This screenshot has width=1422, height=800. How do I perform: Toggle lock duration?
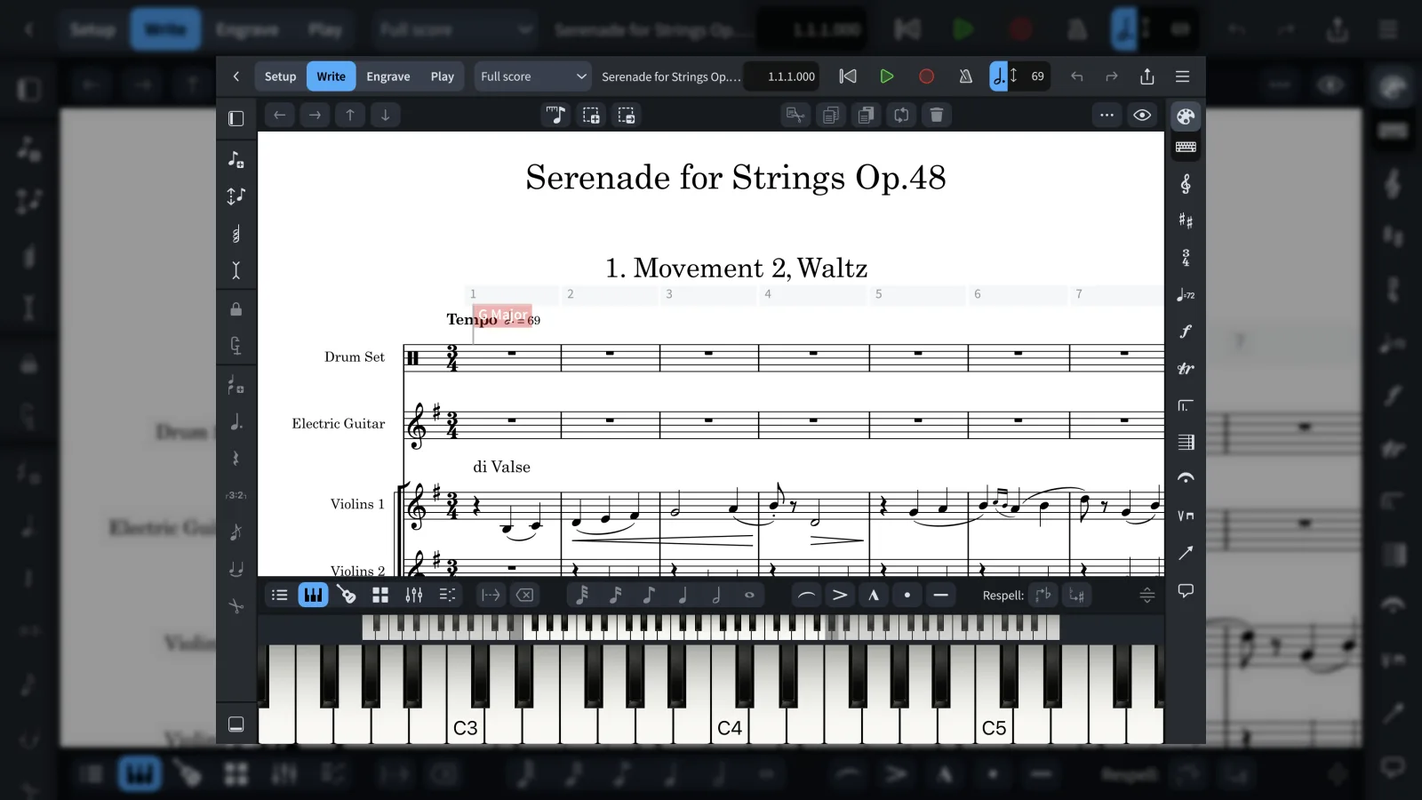click(236, 309)
